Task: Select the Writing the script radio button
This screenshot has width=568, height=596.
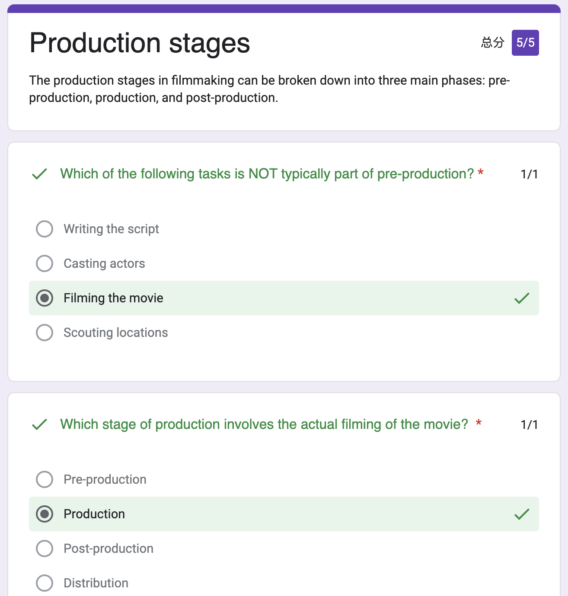Action: (x=45, y=229)
